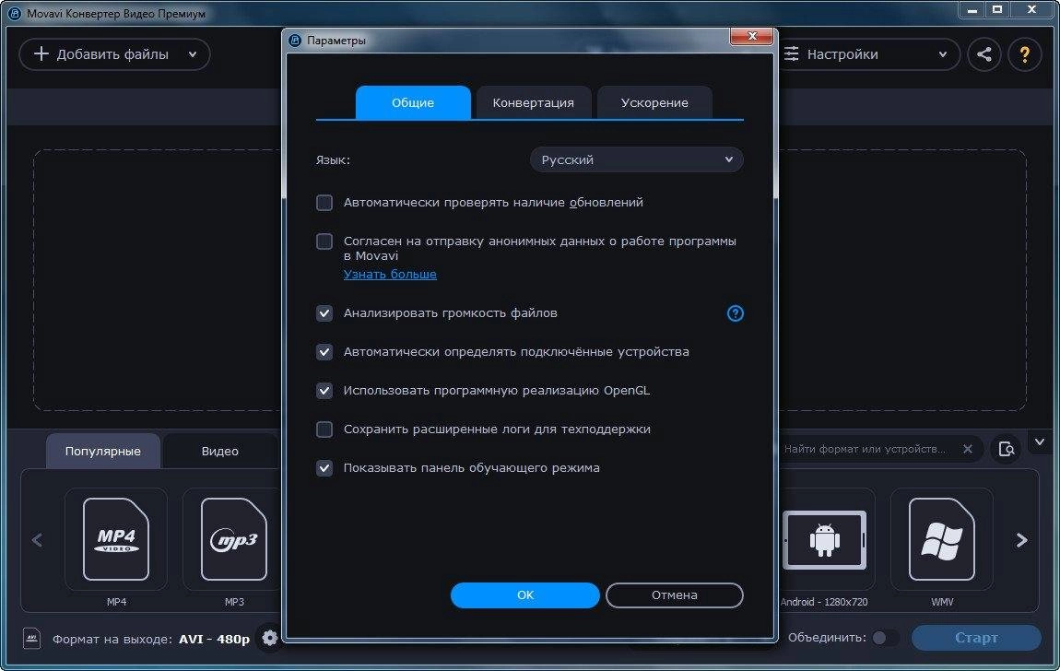
Task: Click volume analysis help icon
Action: coord(735,312)
